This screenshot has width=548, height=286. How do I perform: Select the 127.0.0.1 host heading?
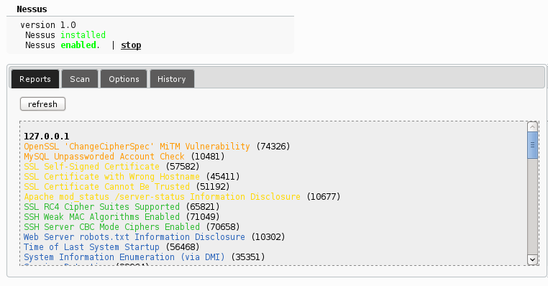47,137
